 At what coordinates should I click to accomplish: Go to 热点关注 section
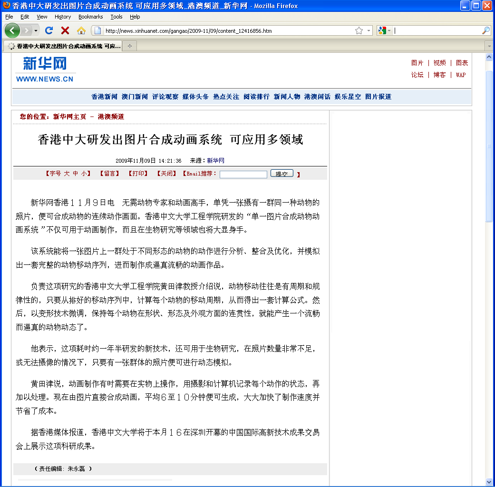226,97
